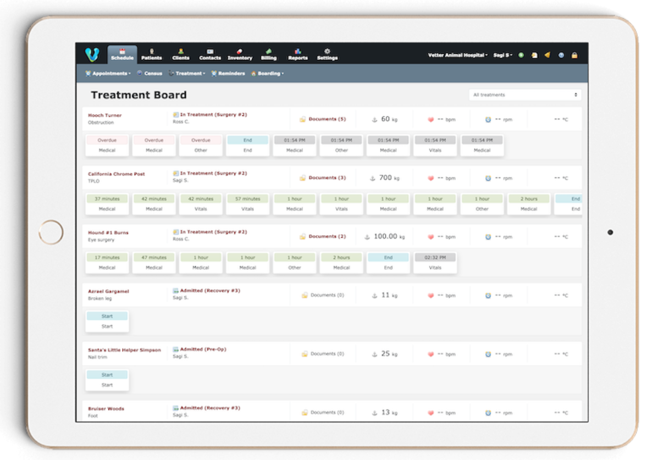This screenshot has height=460, width=652.
Task: Switch to the Clients tab
Action: coord(180,54)
